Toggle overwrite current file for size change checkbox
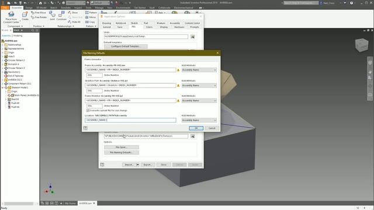Viewport: 374px width, 210px height. point(88,110)
